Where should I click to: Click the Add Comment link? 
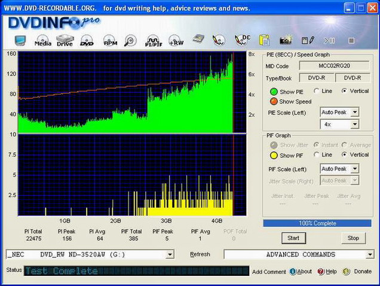tap(269, 272)
